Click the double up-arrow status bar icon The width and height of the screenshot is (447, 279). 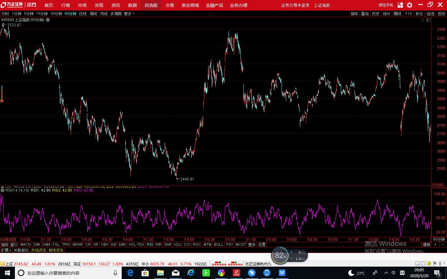tap(440, 263)
